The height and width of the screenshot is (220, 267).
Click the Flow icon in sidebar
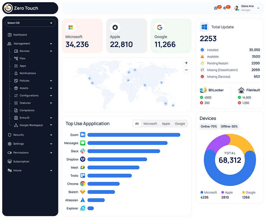[16, 58]
